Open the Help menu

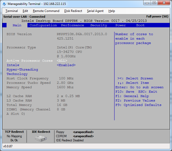[x=112, y=11]
